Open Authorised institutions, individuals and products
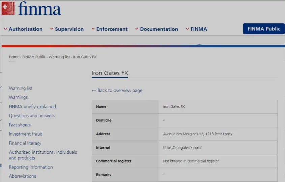 coord(43,155)
